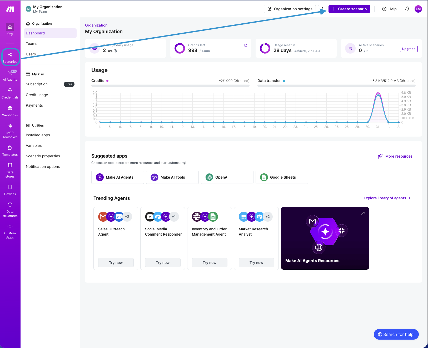428x348 pixels.
Task: Choose the OpenAI suggested app
Action: (x=227, y=177)
